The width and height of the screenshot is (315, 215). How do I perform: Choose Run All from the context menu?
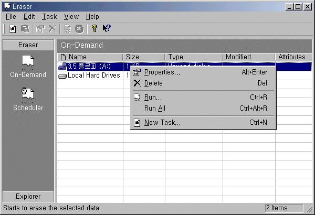203,109
